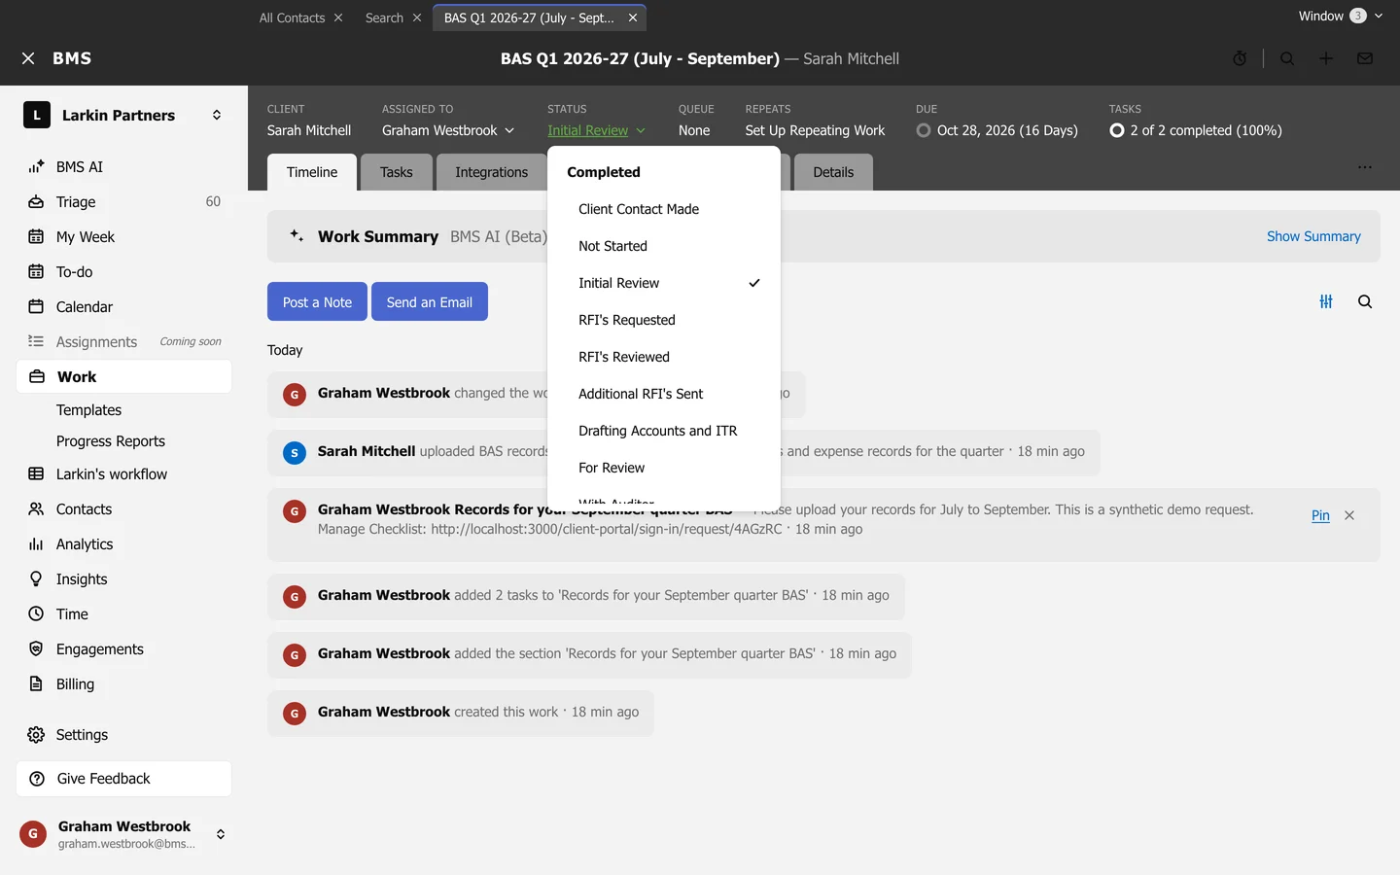
Task: Click the plus add icon in header
Action: [x=1326, y=58]
